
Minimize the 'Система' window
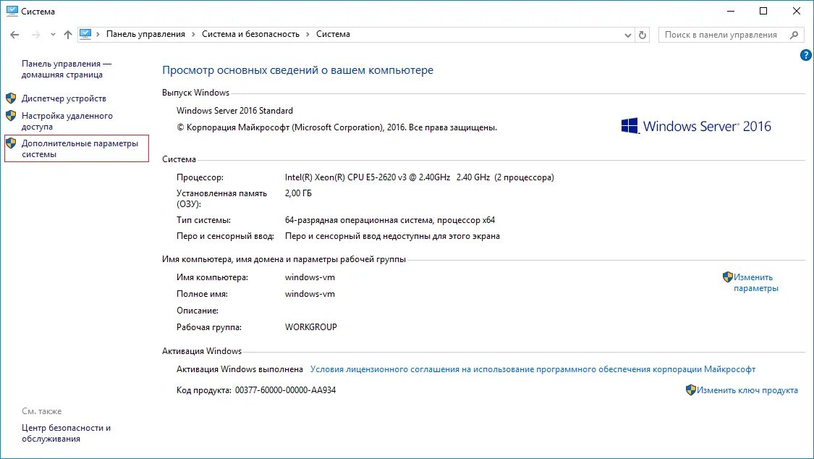point(730,11)
